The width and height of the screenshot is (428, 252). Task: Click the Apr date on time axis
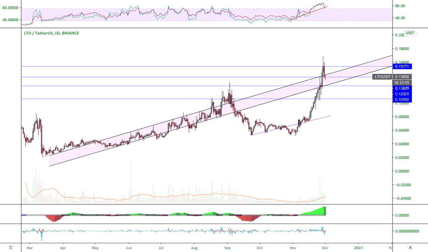coord(63,248)
